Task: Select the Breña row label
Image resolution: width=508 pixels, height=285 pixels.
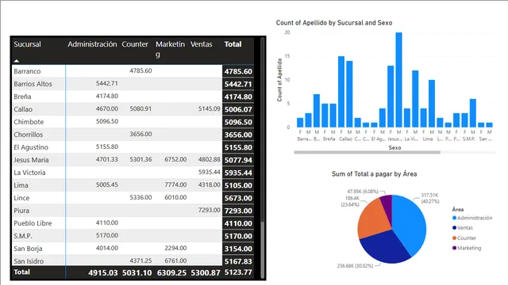Action: click(22, 97)
